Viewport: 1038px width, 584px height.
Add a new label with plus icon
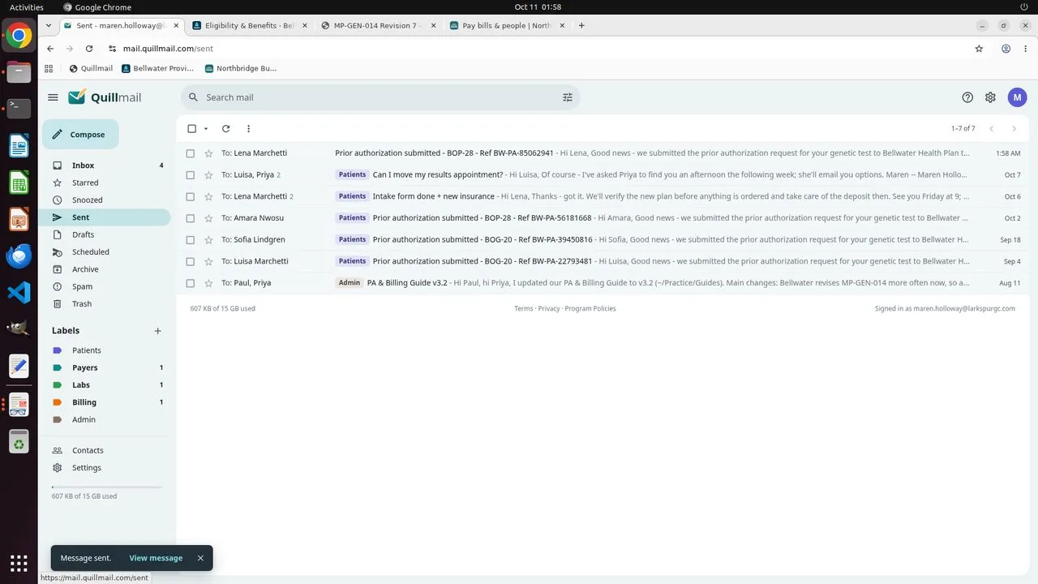coord(157,331)
